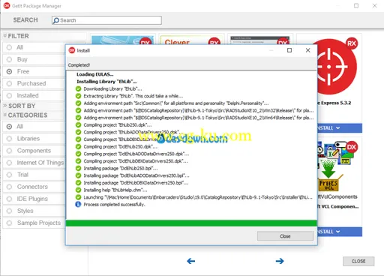
Task: Go to the next page with the right arrow
Action: tap(280, 261)
